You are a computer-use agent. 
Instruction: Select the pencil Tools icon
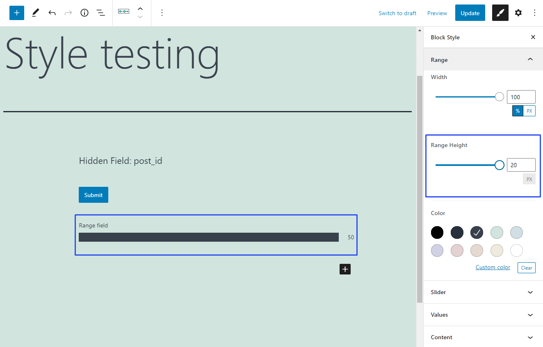(36, 13)
